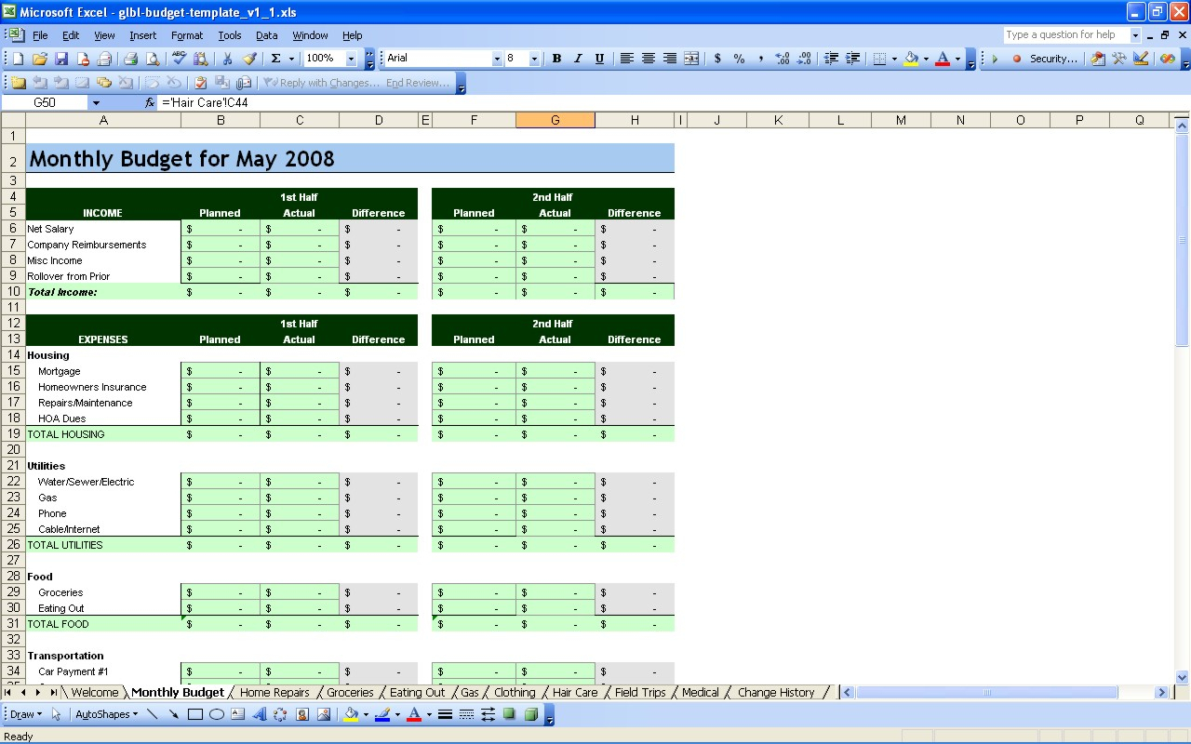This screenshot has height=744, width=1191.
Task: Toggle bold formatting
Action: (556, 58)
